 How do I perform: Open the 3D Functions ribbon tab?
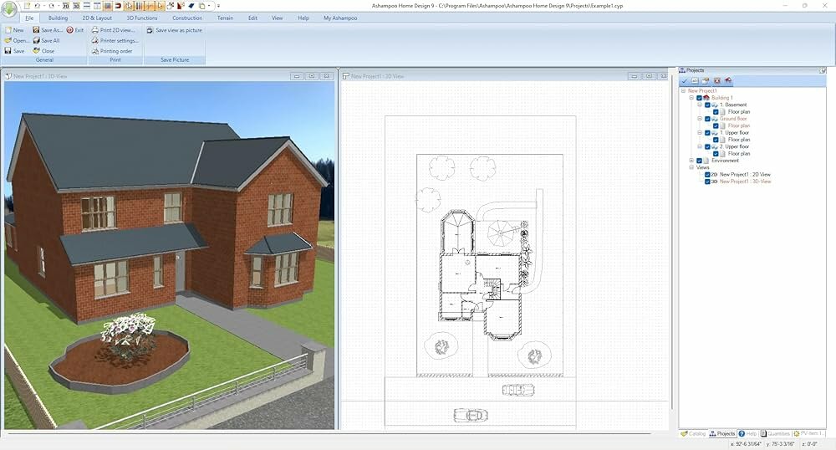point(142,18)
